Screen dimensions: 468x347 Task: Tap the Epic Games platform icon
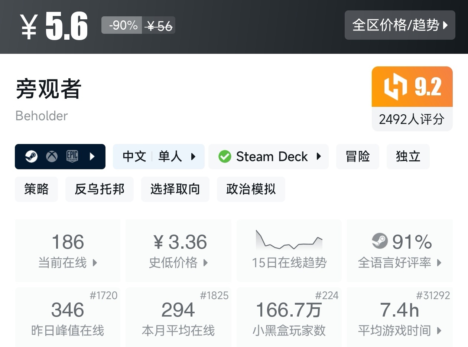pos(72,157)
